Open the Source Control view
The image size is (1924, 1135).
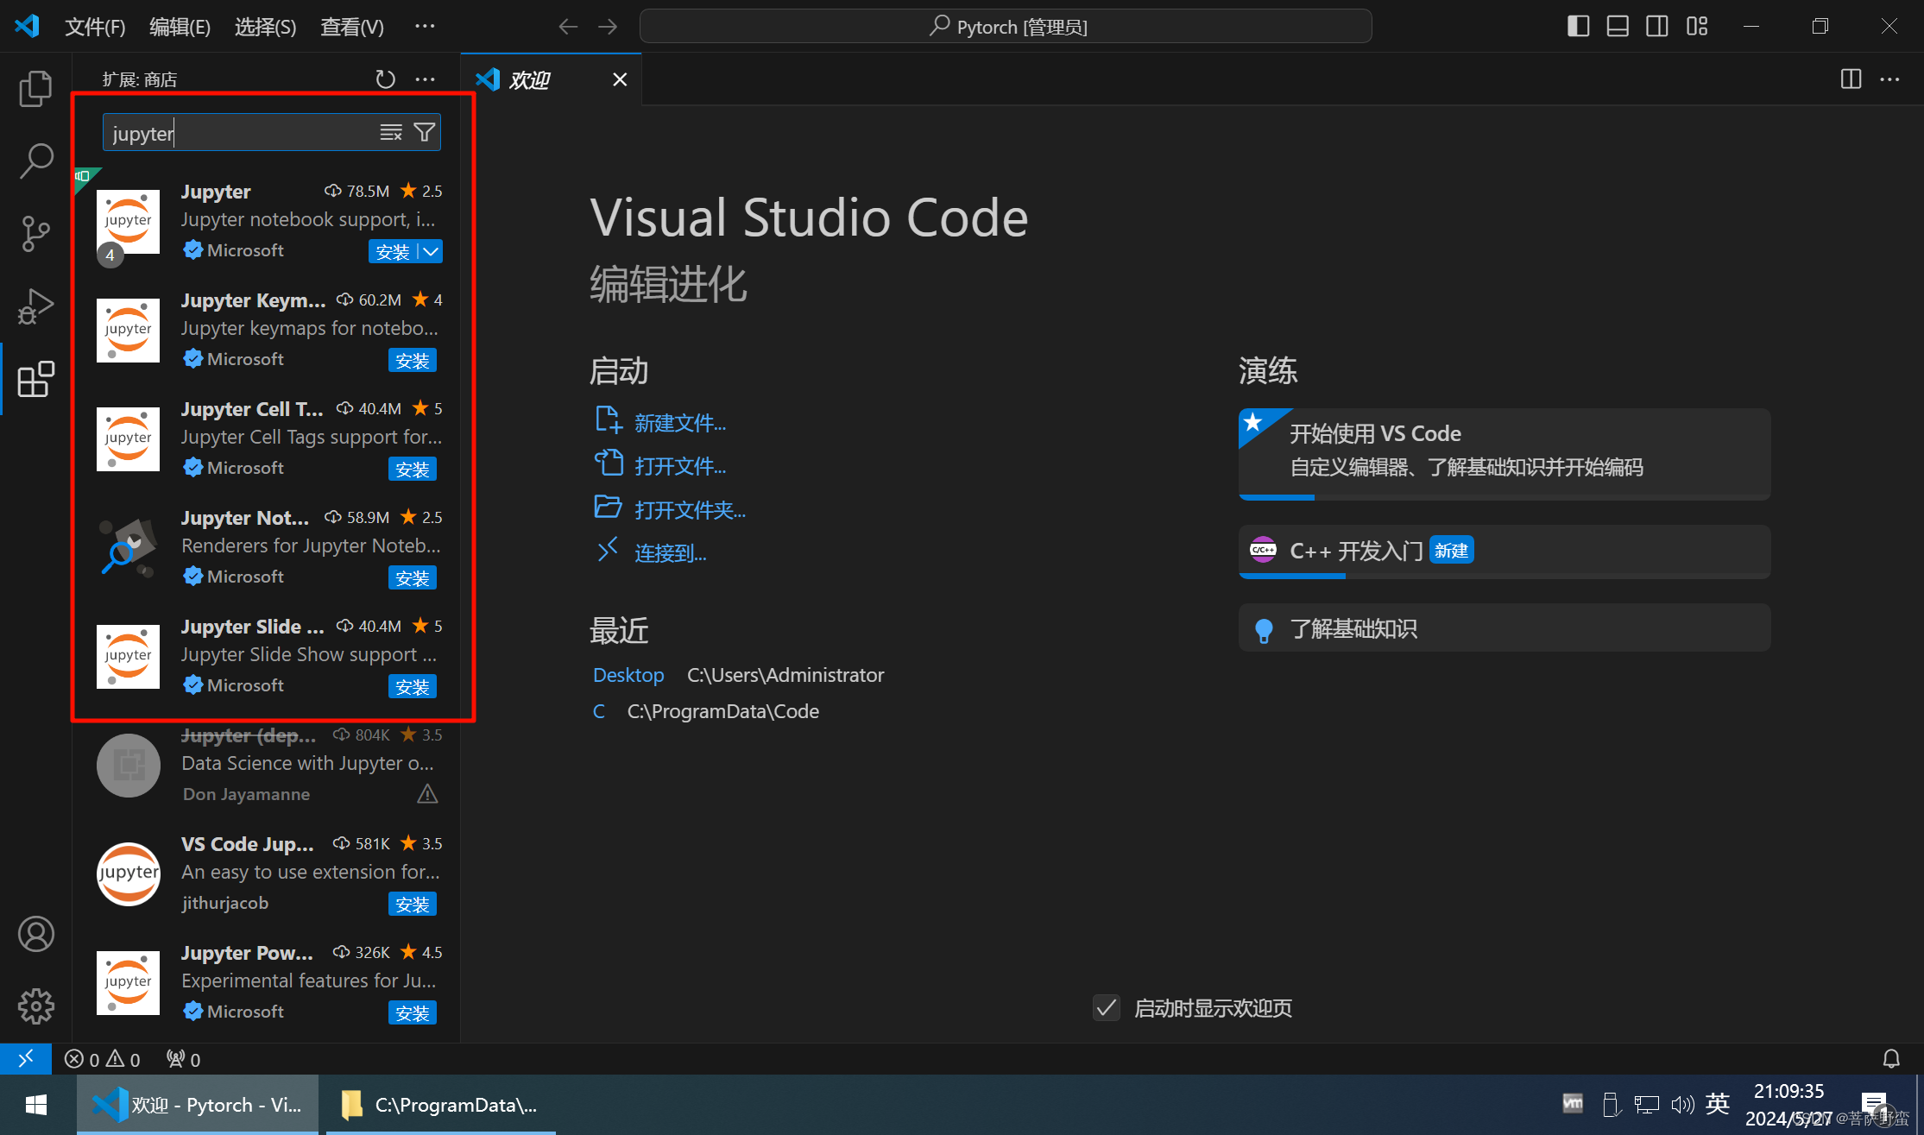tap(35, 234)
